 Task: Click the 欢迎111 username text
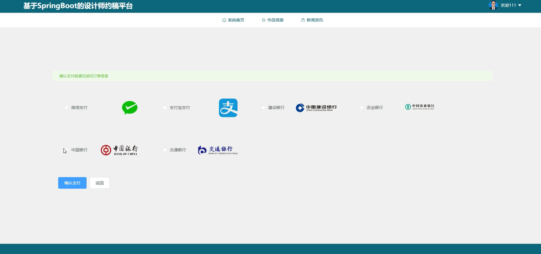[x=508, y=5]
